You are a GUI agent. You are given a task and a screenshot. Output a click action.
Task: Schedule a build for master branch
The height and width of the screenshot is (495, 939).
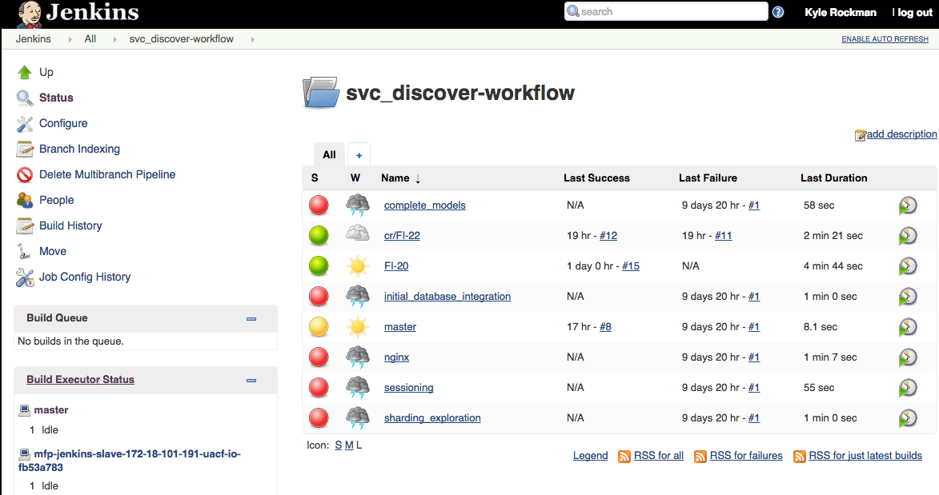[908, 327]
